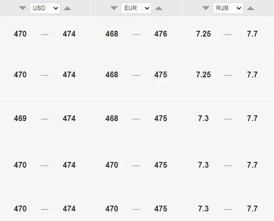
Task: Sort USD column by descending arrow
Action: click(23, 8)
